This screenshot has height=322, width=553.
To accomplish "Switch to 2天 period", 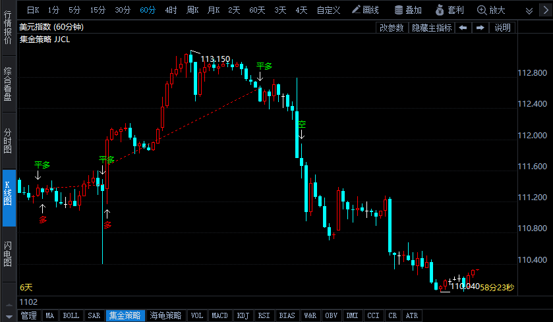I will click(234, 11).
